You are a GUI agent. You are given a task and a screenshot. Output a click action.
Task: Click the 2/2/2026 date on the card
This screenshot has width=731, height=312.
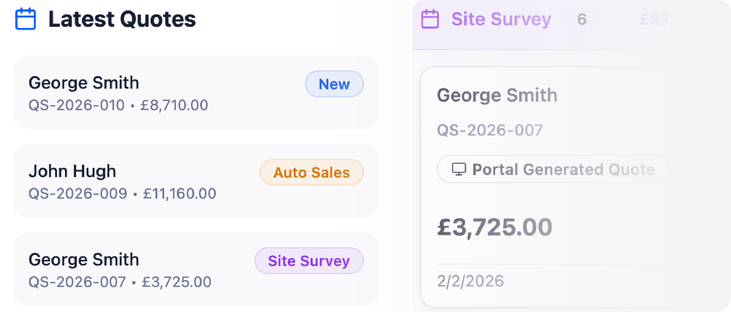tap(470, 281)
